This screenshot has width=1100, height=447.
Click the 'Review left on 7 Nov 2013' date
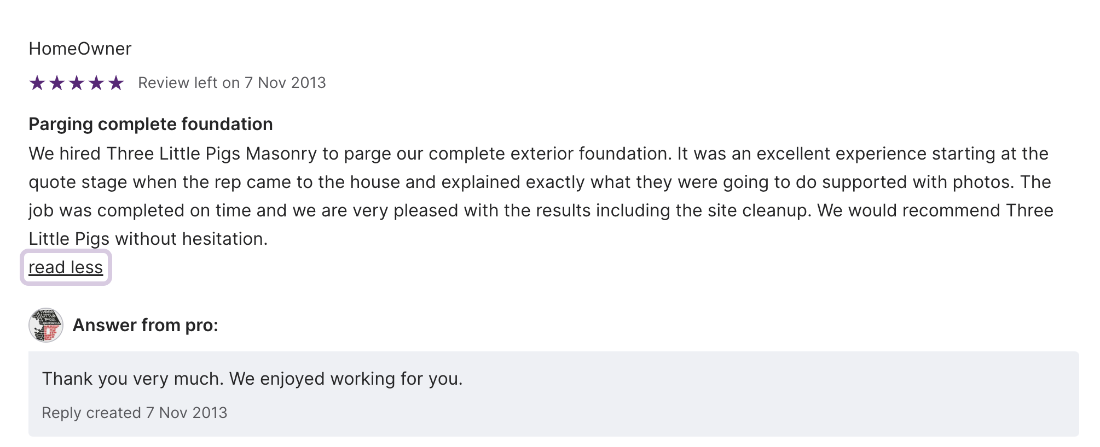click(x=231, y=83)
